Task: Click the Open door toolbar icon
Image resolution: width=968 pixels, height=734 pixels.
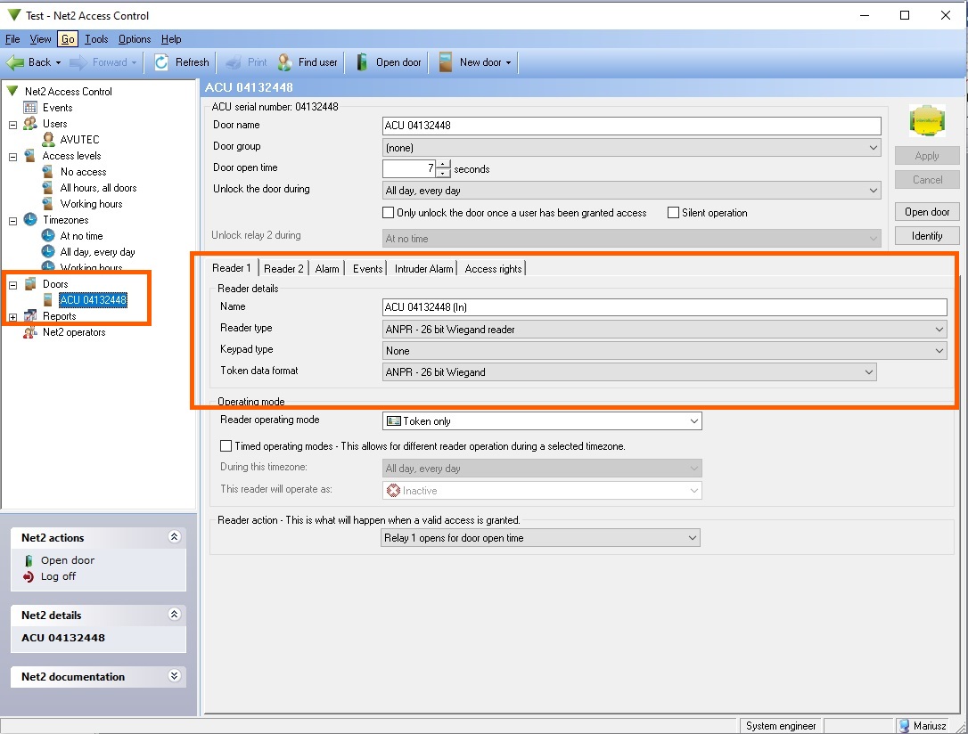Action: point(363,62)
